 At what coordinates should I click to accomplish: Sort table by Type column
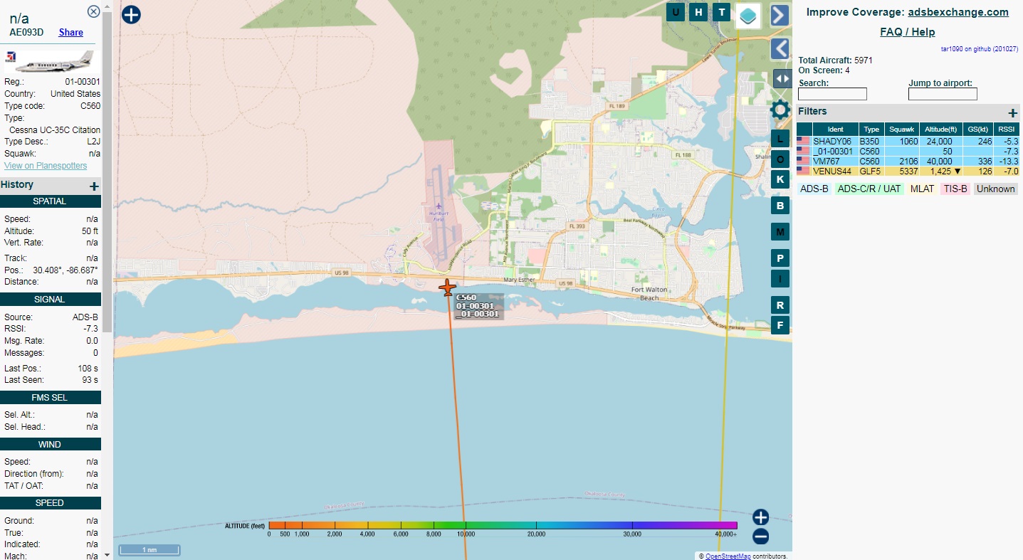tap(871, 130)
